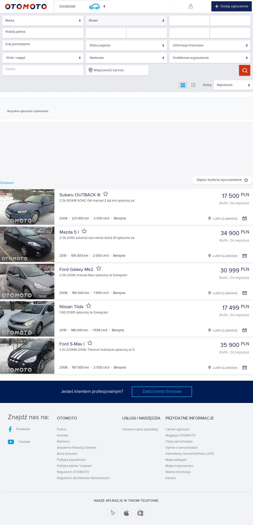
Task: Open the Ford S-Max striped hood thumbnail
Action: point(27,356)
